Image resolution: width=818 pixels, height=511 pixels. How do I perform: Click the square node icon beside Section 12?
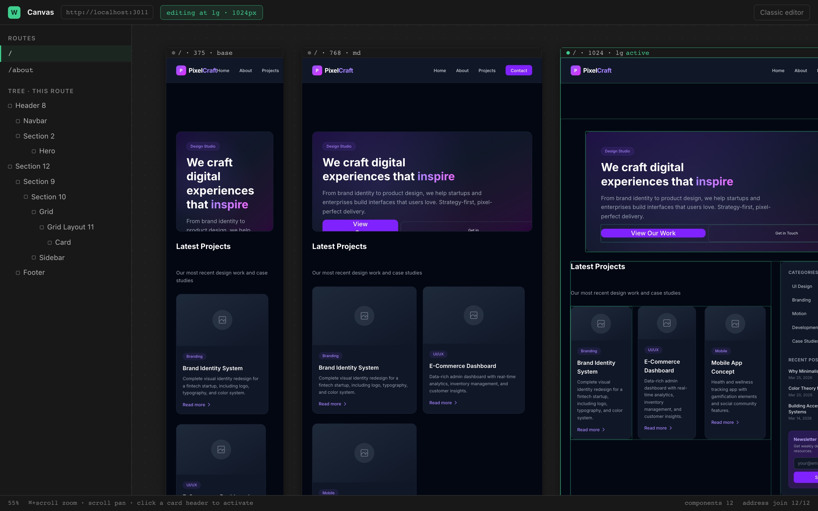click(x=10, y=167)
